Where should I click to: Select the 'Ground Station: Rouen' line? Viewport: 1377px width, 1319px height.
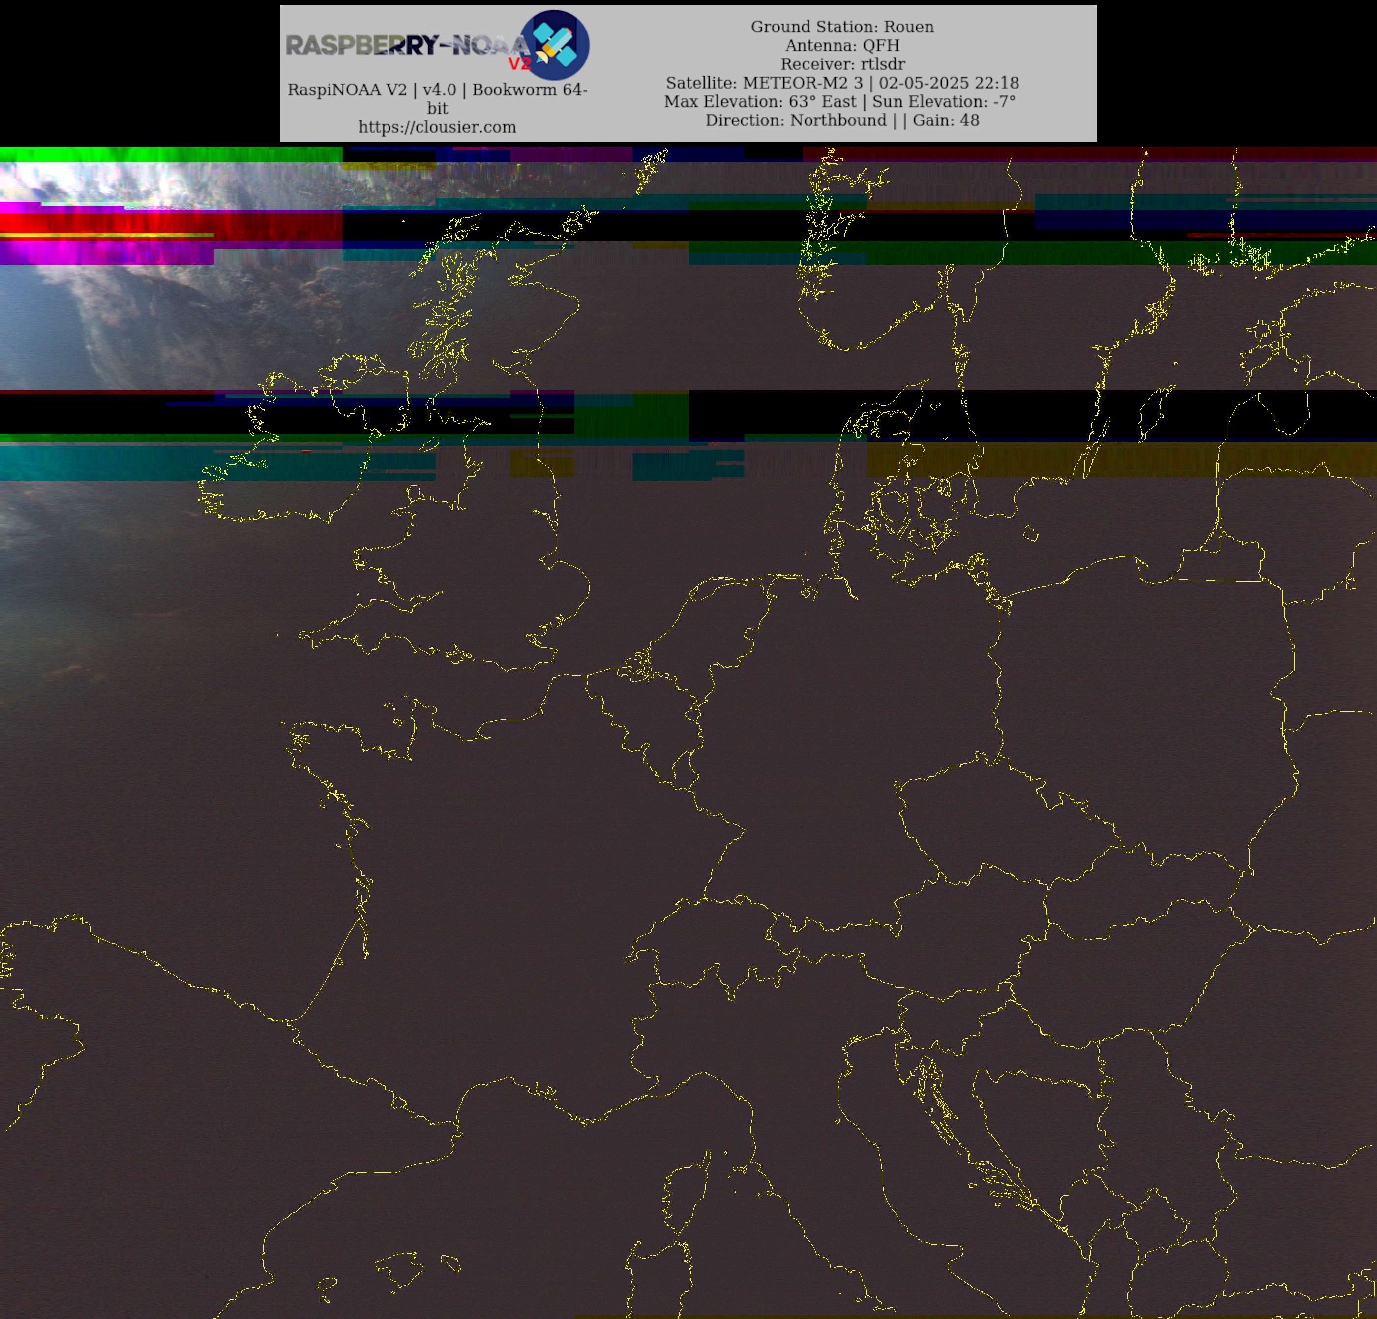[842, 27]
